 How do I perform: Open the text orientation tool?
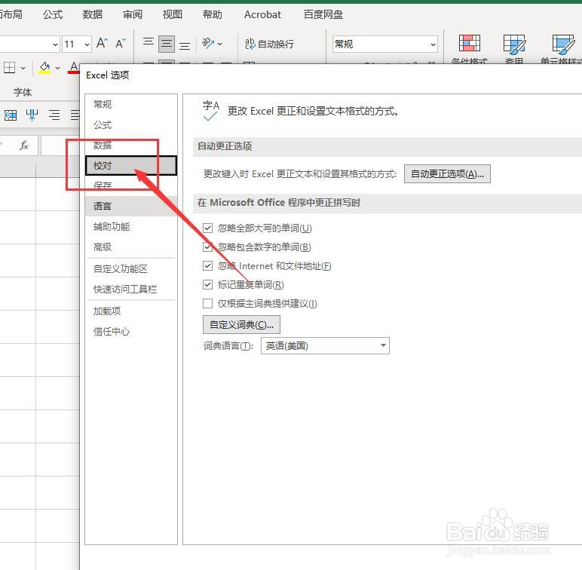click(208, 44)
